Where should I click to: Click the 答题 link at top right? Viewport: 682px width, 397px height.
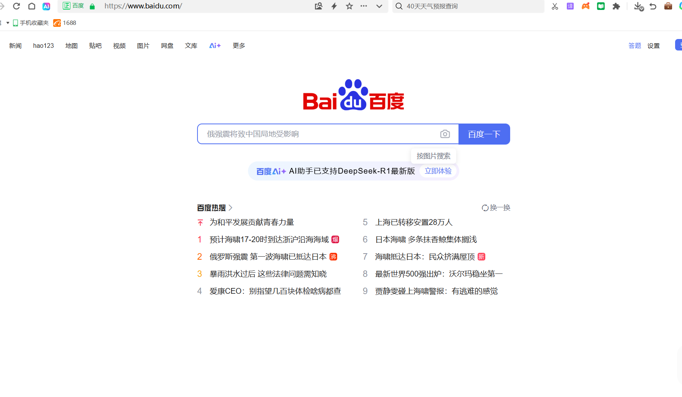[x=635, y=46]
